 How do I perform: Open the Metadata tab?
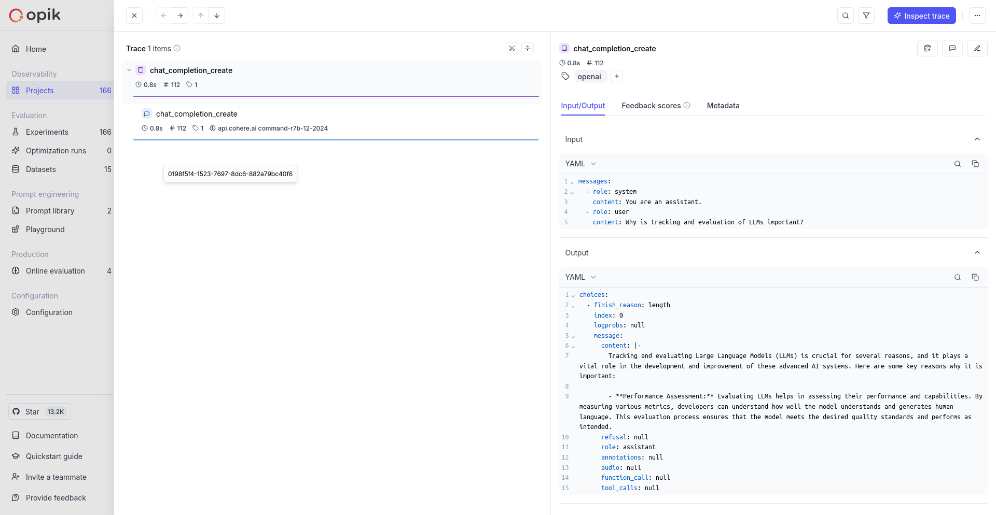click(x=723, y=106)
